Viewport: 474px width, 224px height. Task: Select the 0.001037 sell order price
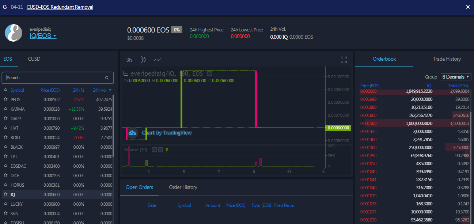pos(368,212)
